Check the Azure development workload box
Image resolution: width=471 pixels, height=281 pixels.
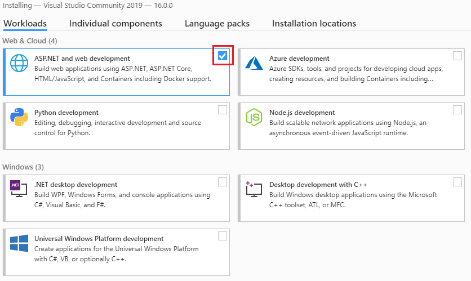pos(457,56)
